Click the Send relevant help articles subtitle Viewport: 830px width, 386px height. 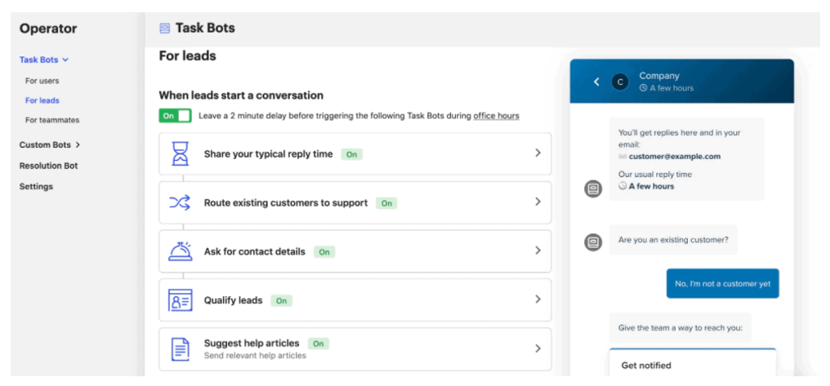[x=255, y=356]
